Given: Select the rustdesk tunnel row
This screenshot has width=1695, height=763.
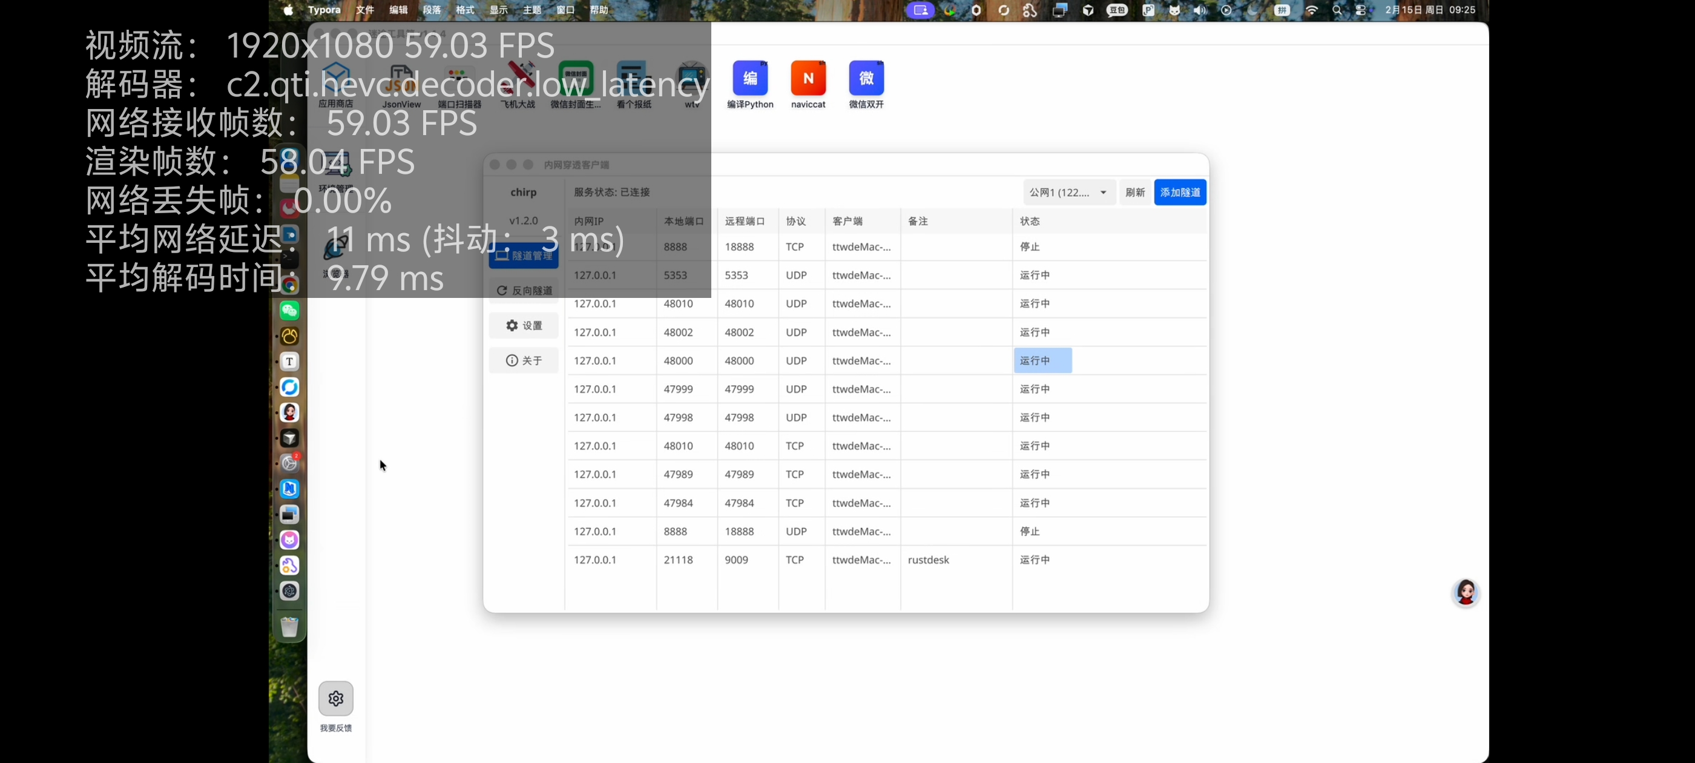Looking at the screenshot, I should tap(928, 560).
